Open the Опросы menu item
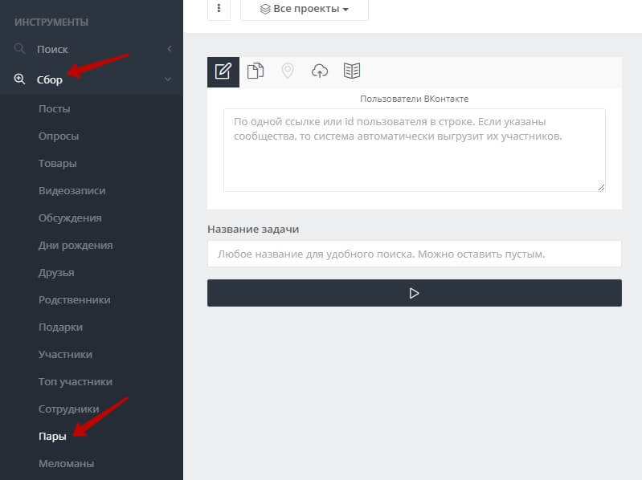Image resolution: width=642 pixels, height=480 pixels. [x=59, y=136]
